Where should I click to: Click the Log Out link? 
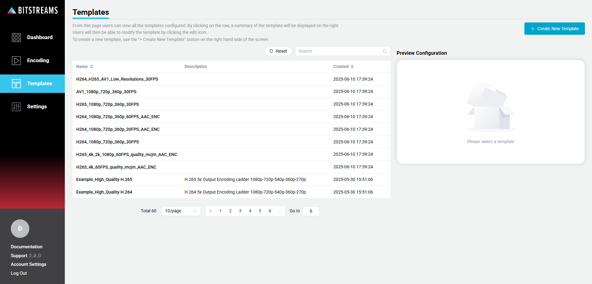click(x=19, y=273)
